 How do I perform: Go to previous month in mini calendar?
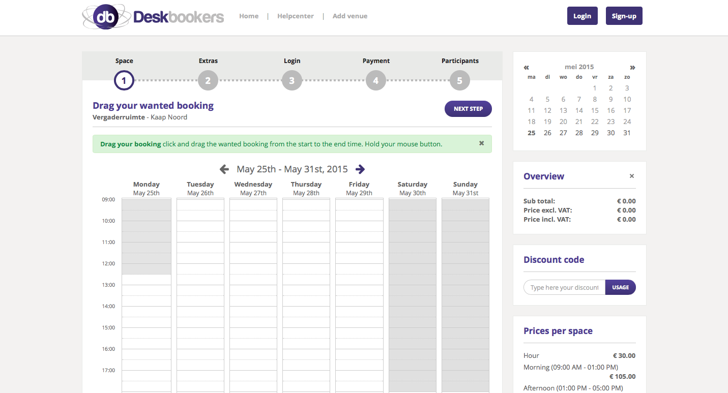[526, 67]
